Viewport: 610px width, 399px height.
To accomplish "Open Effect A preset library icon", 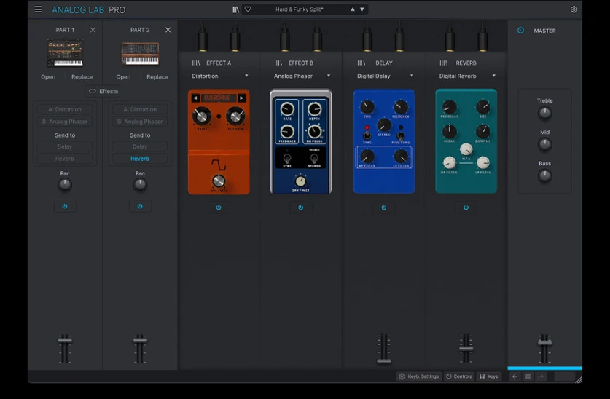I will pyautogui.click(x=196, y=63).
